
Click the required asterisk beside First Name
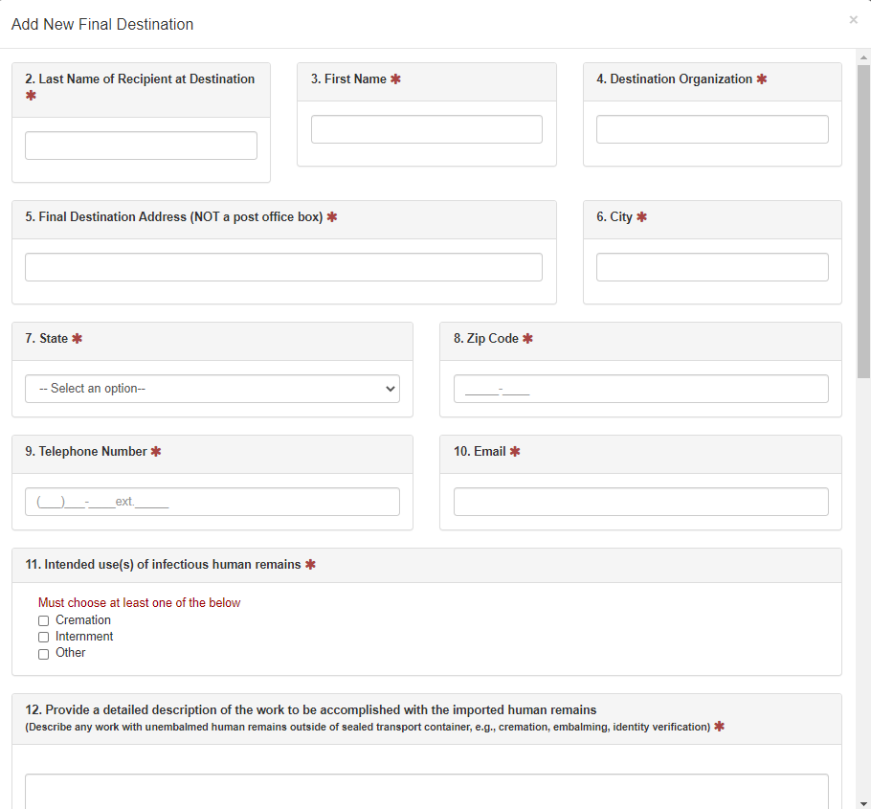pos(395,79)
